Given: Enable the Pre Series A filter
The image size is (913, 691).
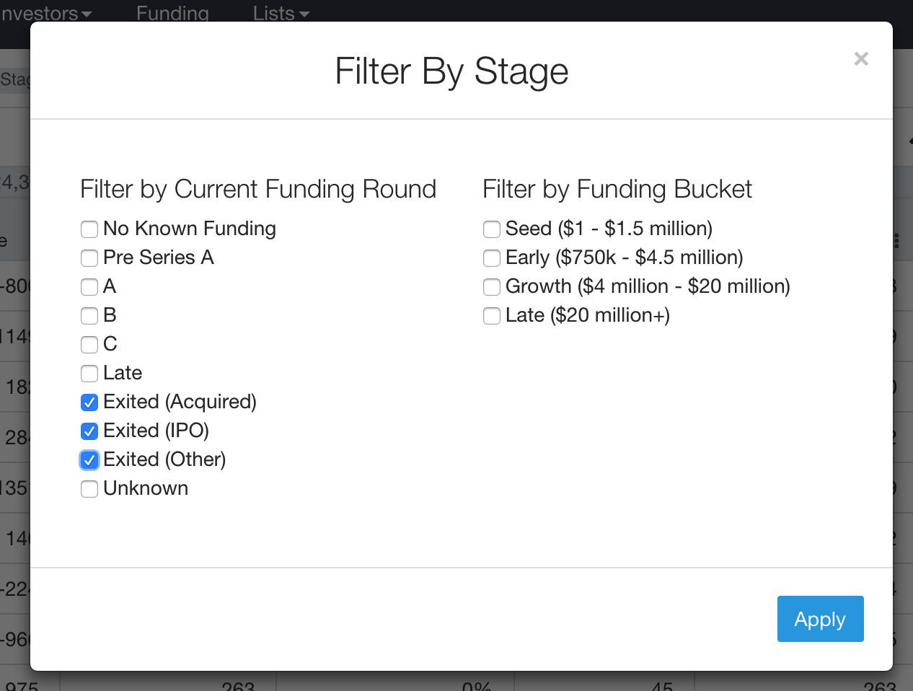Looking at the screenshot, I should coord(89,258).
